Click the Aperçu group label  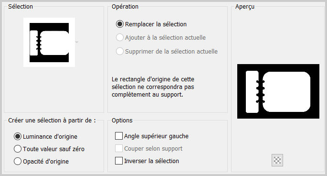(x=245, y=7)
